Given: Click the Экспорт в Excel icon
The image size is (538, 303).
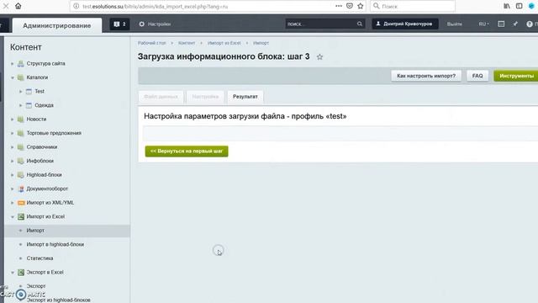Looking at the screenshot, I should [21, 272].
